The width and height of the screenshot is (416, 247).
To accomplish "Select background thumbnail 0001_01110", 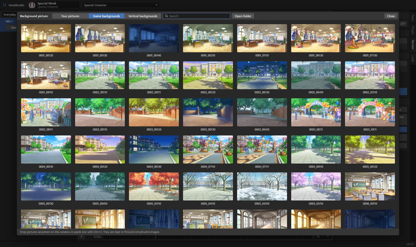I will point(262,38).
